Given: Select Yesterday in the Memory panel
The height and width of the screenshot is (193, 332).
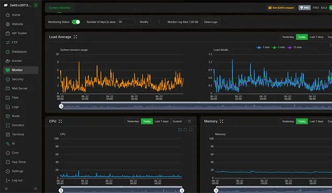Looking at the screenshot, I should (288, 122).
